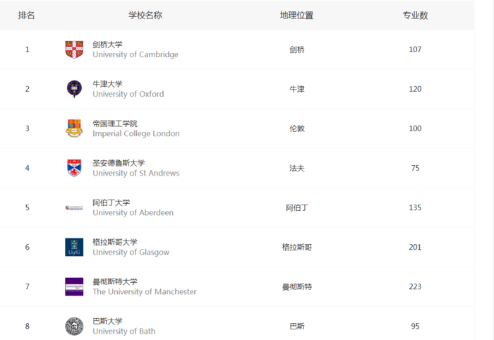
Task: Click rank number 7 in Manchester row
Action: coord(28,286)
